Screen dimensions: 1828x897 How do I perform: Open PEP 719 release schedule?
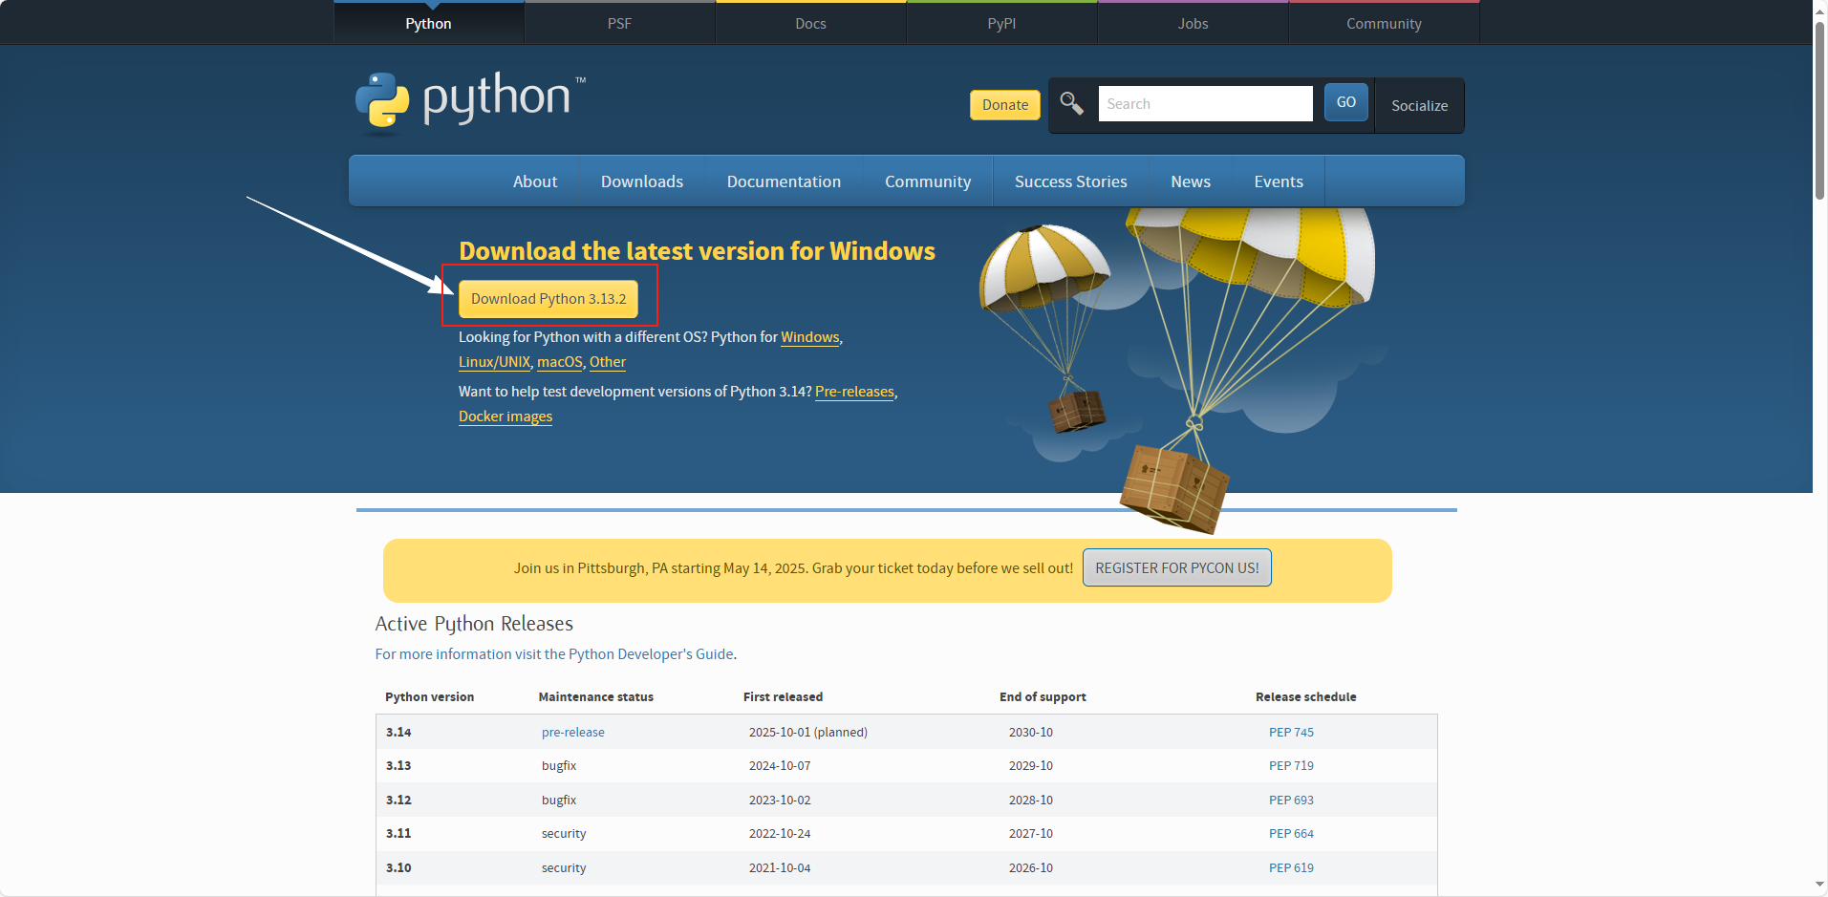coord(1291,765)
